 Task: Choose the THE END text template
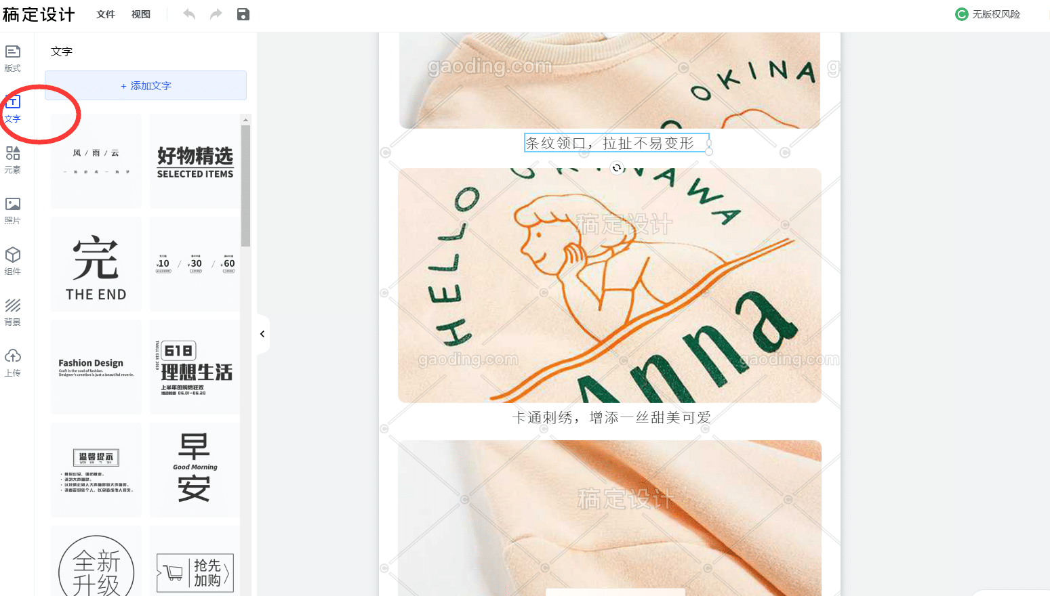96,264
